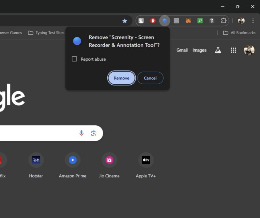Screen dimensions: 260x218
Task: Open the Amazon Prime shortcut
Action: (73, 160)
